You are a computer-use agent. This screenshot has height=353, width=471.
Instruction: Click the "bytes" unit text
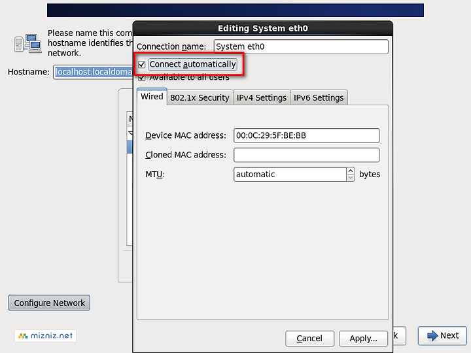click(370, 175)
